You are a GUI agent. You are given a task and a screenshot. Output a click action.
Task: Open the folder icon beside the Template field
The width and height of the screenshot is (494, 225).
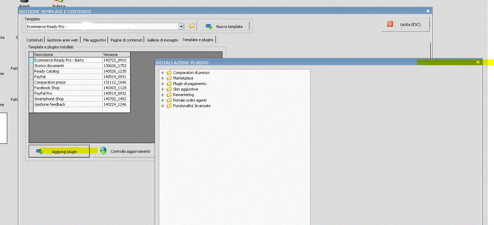click(x=192, y=26)
